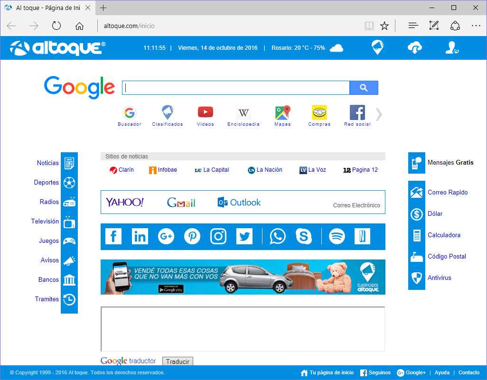Image resolution: width=487 pixels, height=380 pixels.
Task: Click the WhatsApp icon in social bar
Action: (277, 237)
